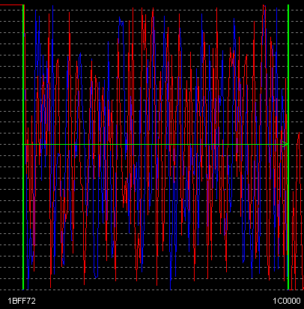Click the 1BFF72 start address label

pyautogui.click(x=22, y=301)
